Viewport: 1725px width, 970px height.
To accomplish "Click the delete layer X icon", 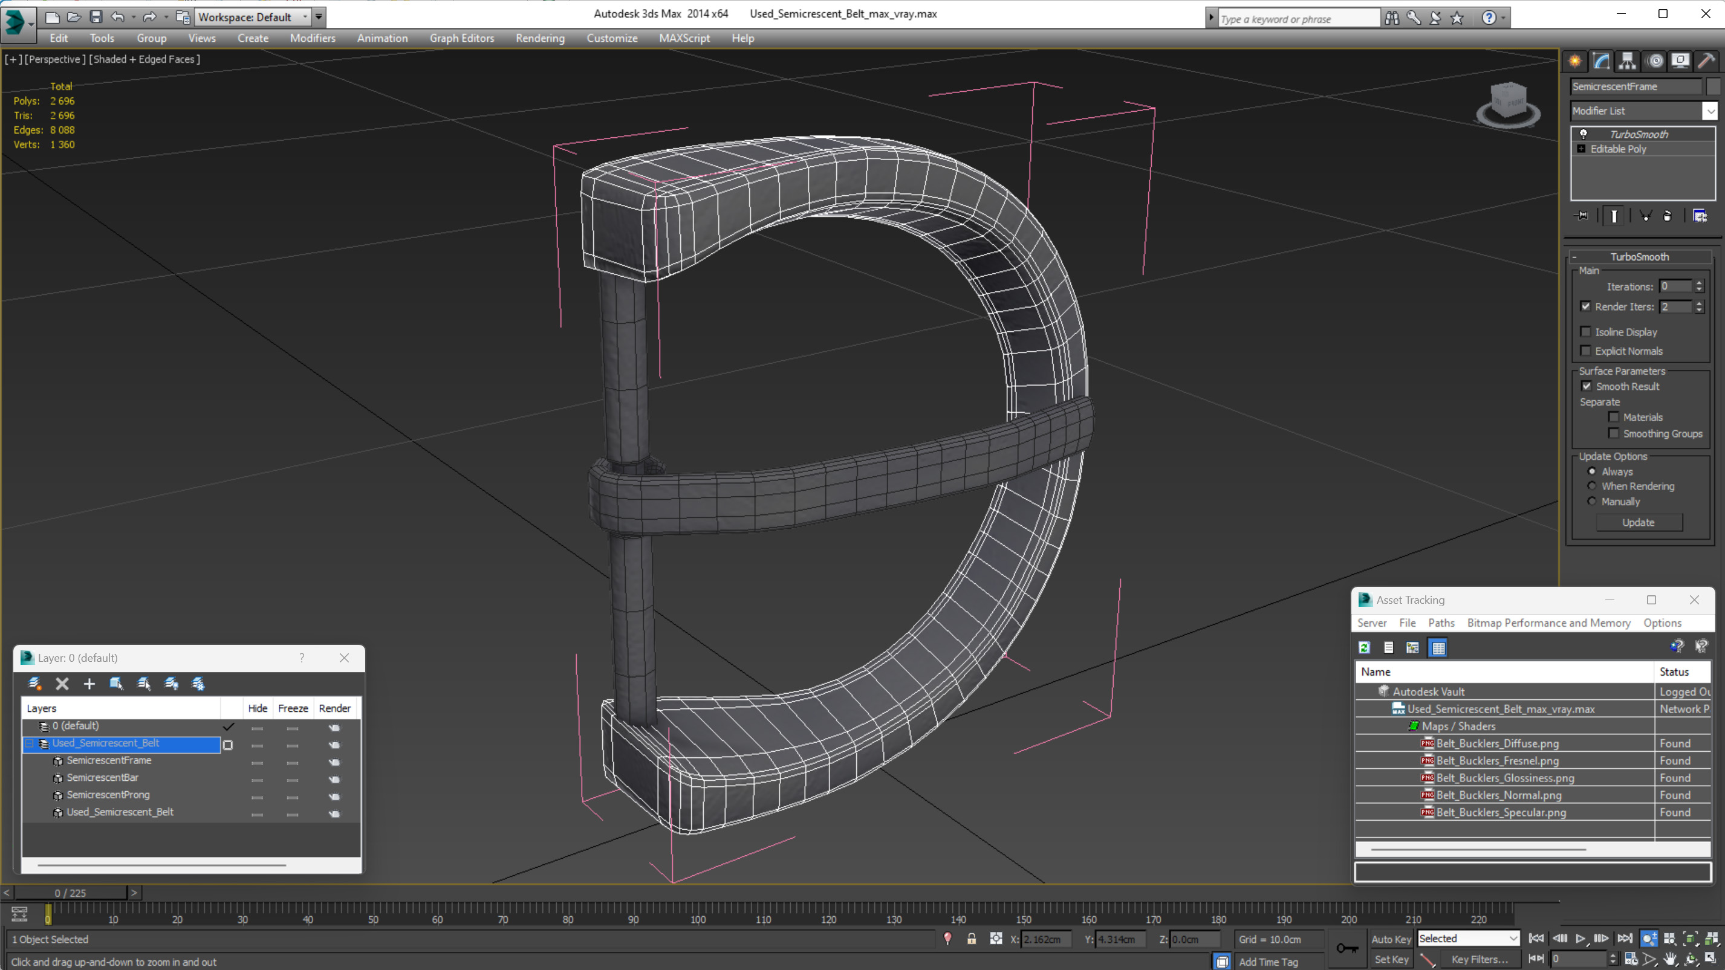I will 62,684.
